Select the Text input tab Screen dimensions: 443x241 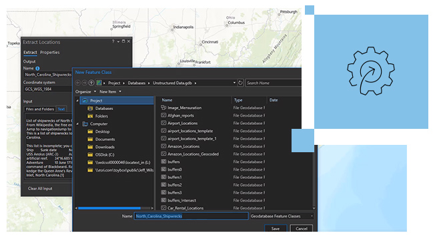[x=61, y=109]
